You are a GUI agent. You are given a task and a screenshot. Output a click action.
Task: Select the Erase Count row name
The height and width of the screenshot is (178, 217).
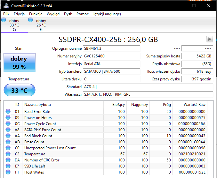click(34, 142)
